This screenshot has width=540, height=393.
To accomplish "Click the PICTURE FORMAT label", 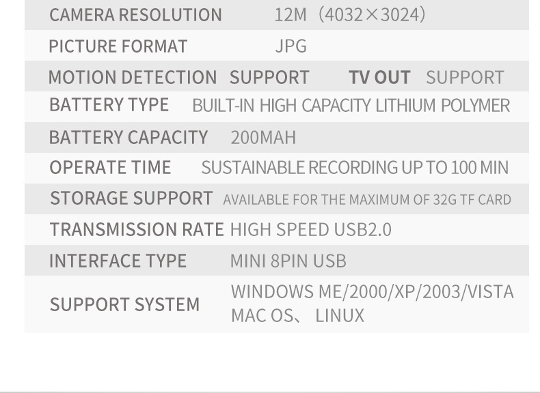I will [118, 46].
